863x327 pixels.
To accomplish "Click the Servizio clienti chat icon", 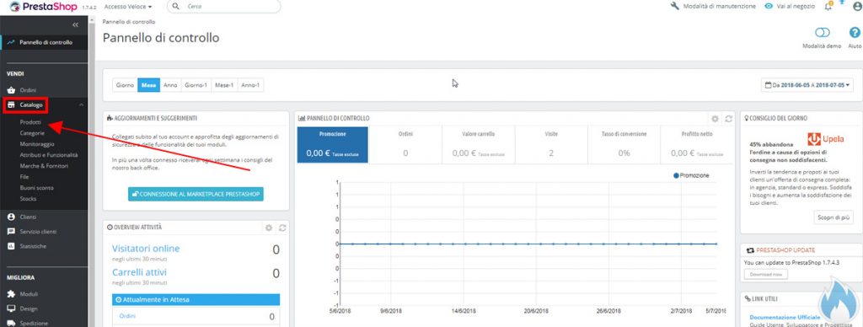I will (11, 232).
